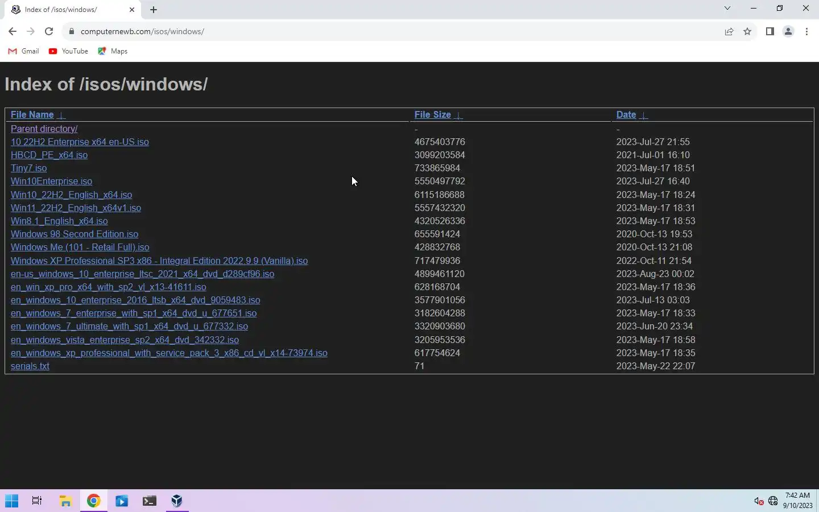Open the Parent directory link
819x512 pixels.
pos(44,129)
